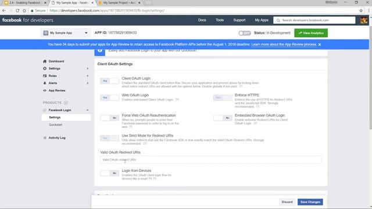This screenshot has width=372, height=209.
Task: Click the Roles icon in sidebar
Action: click(x=45, y=76)
